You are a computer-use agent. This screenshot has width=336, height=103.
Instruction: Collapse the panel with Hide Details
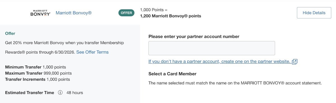(x=314, y=13)
